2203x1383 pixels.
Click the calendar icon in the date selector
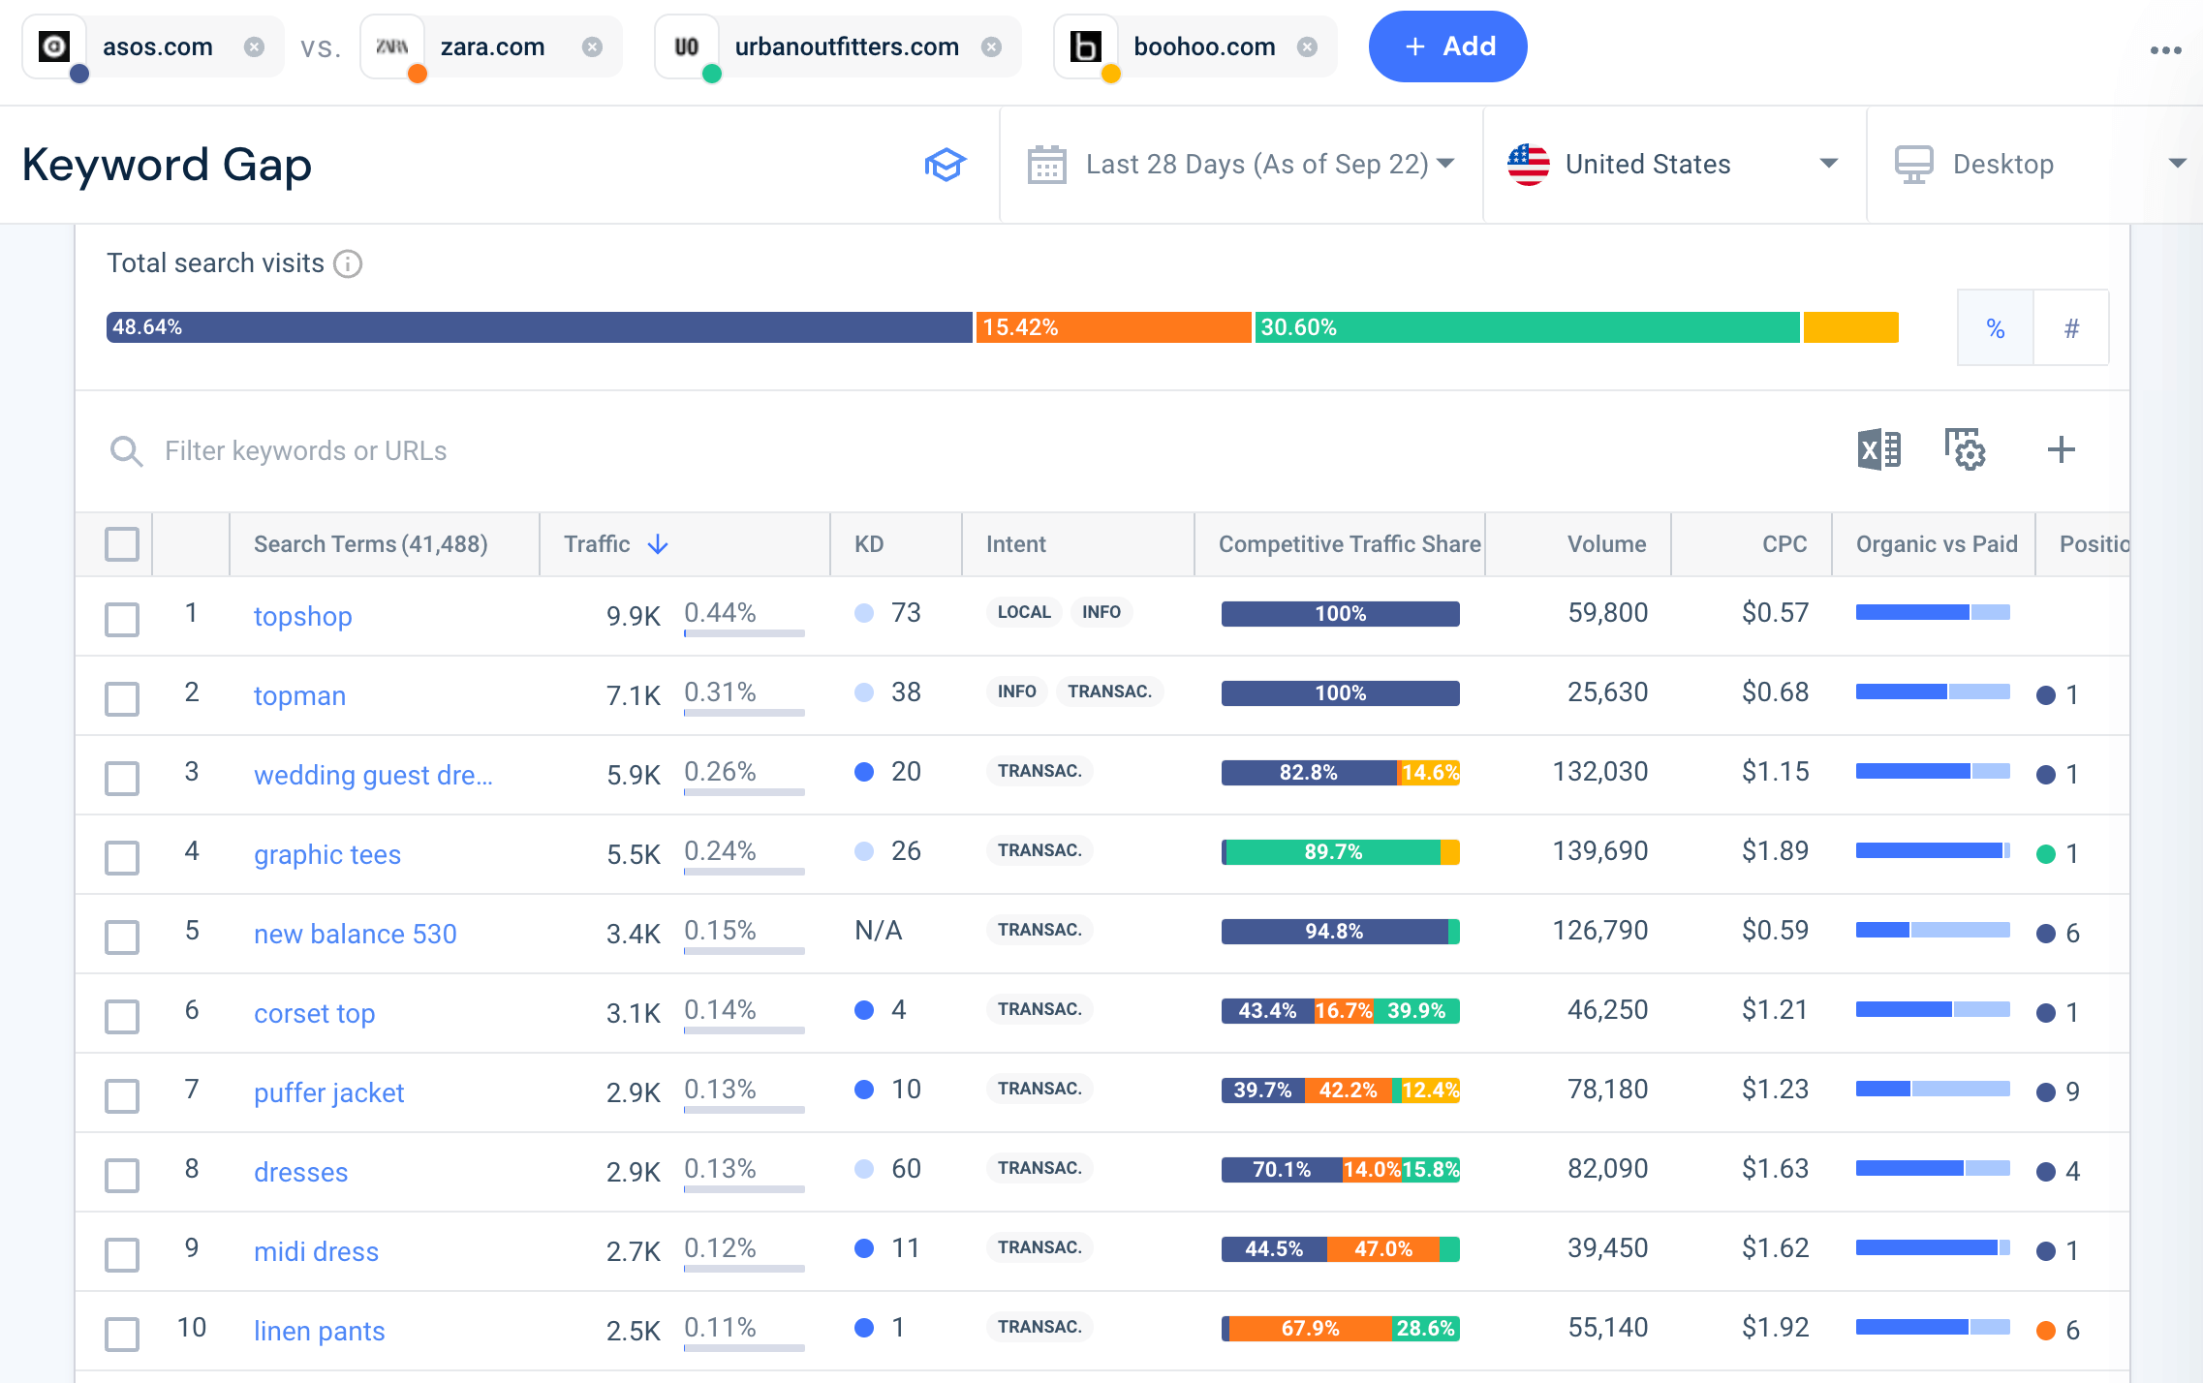[1048, 164]
